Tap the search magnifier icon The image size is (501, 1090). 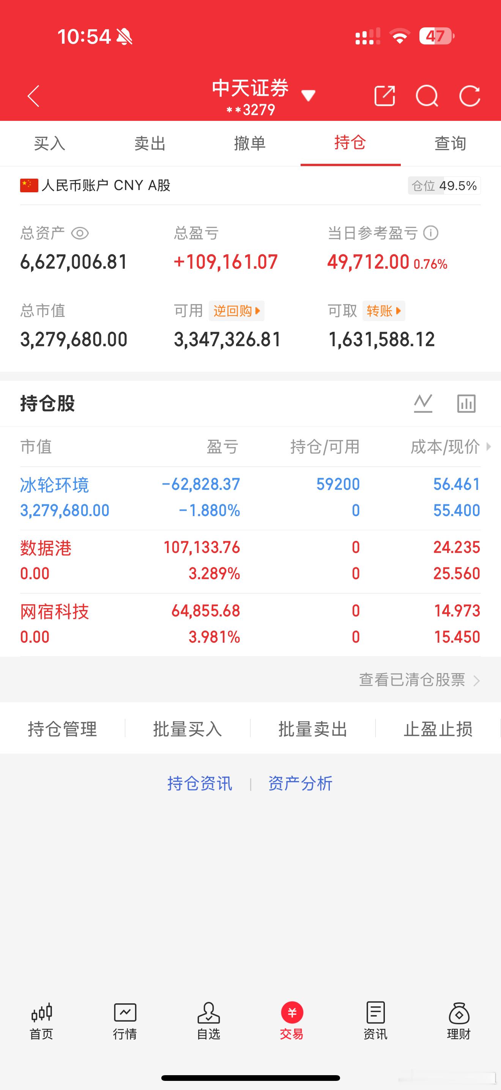tap(427, 96)
